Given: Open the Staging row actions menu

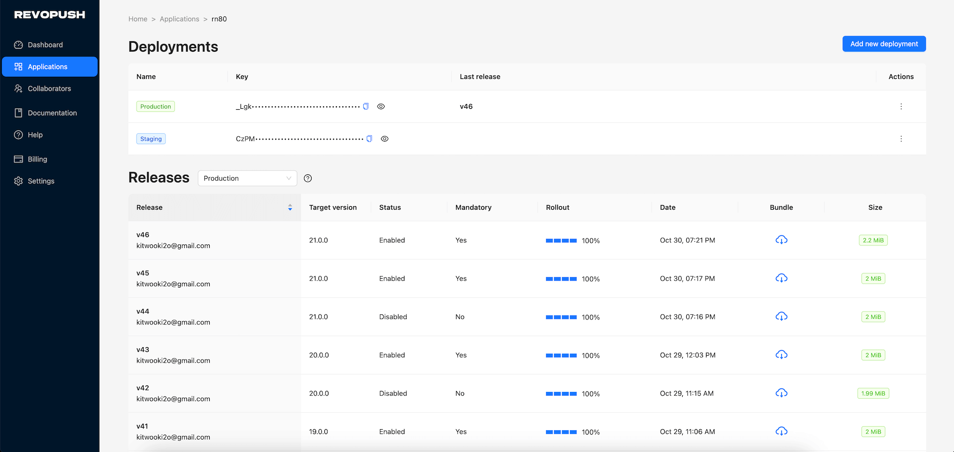Looking at the screenshot, I should point(901,139).
